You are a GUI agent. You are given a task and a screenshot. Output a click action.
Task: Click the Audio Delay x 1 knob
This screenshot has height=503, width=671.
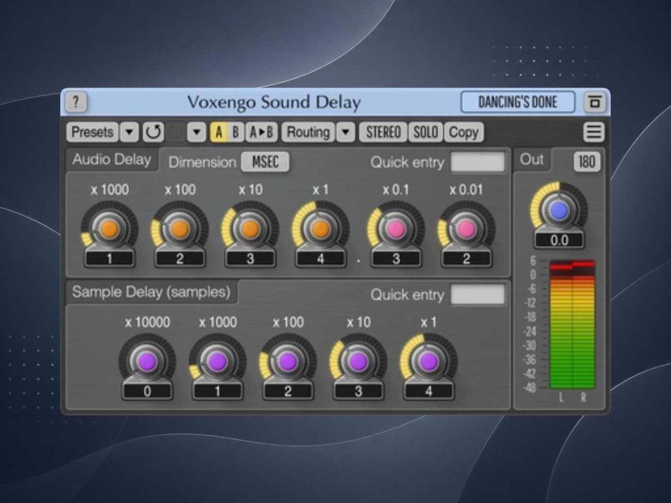320,229
